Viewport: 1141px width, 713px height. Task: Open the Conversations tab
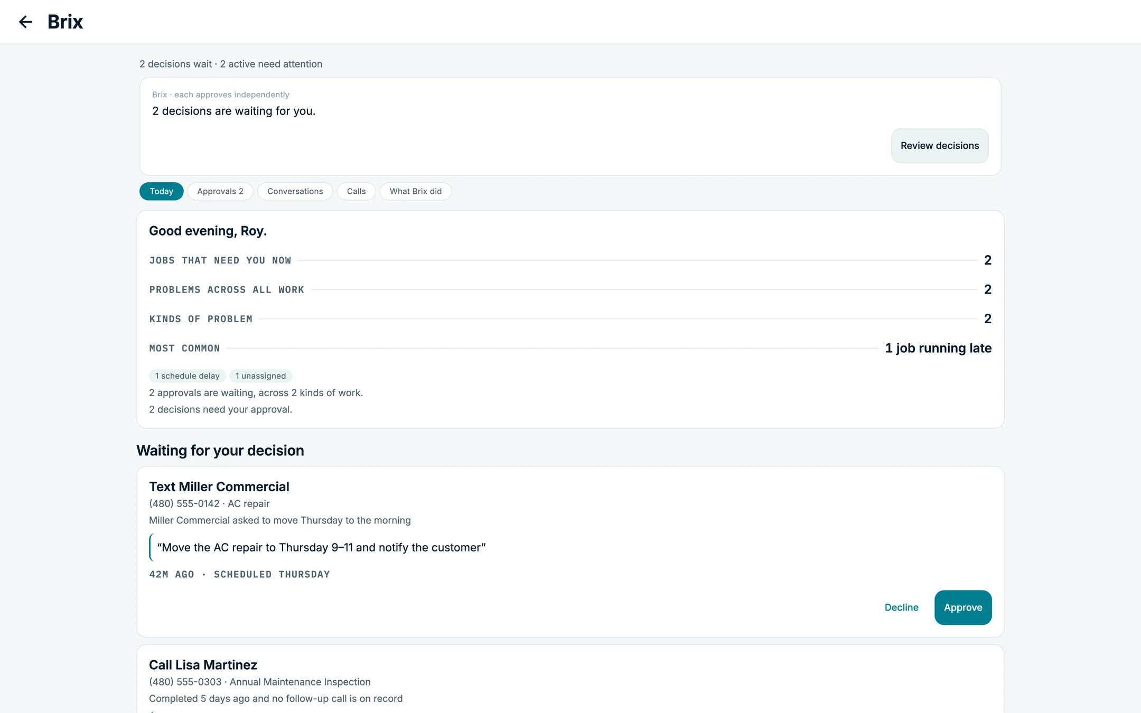click(x=295, y=191)
